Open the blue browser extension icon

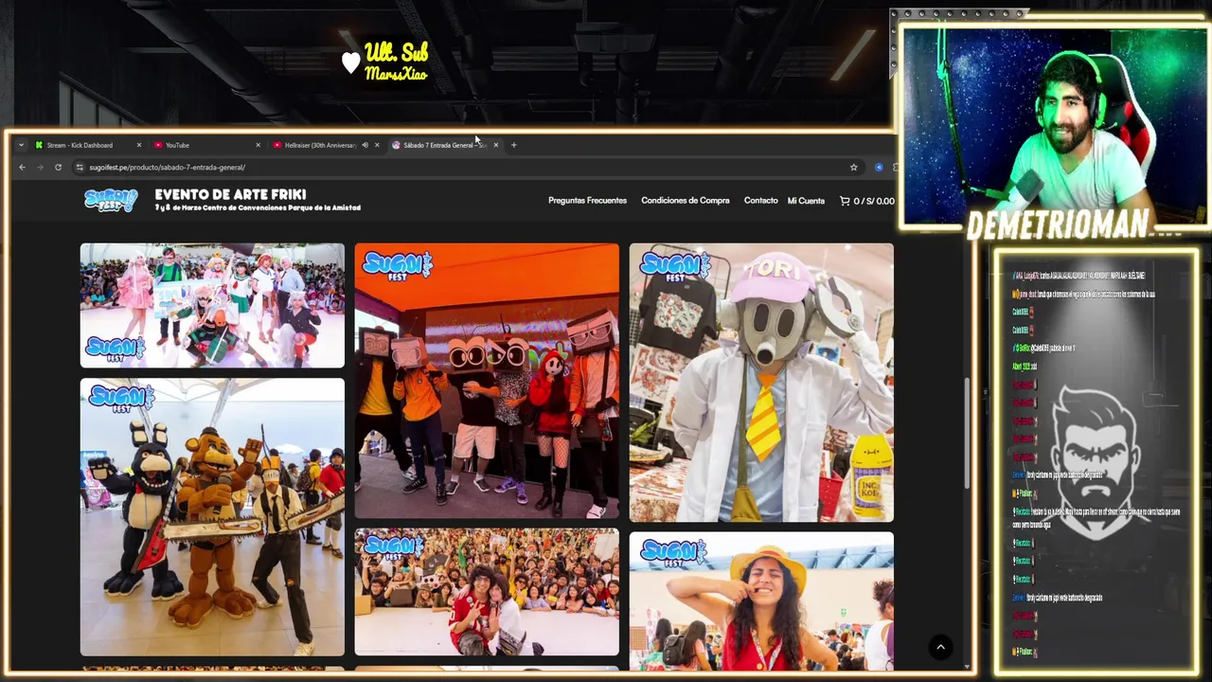tap(879, 167)
